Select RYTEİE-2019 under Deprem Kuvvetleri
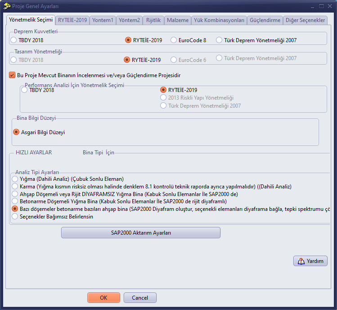Image resolution: width=337 pixels, height=310 pixels. [x=144, y=40]
